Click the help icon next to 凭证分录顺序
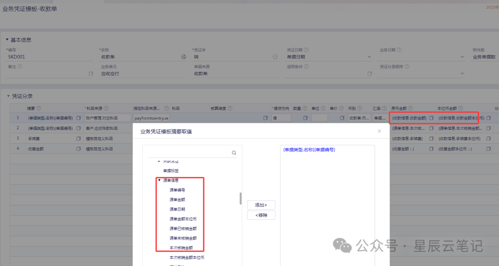The width and height of the screenshot is (499, 266). (407, 66)
